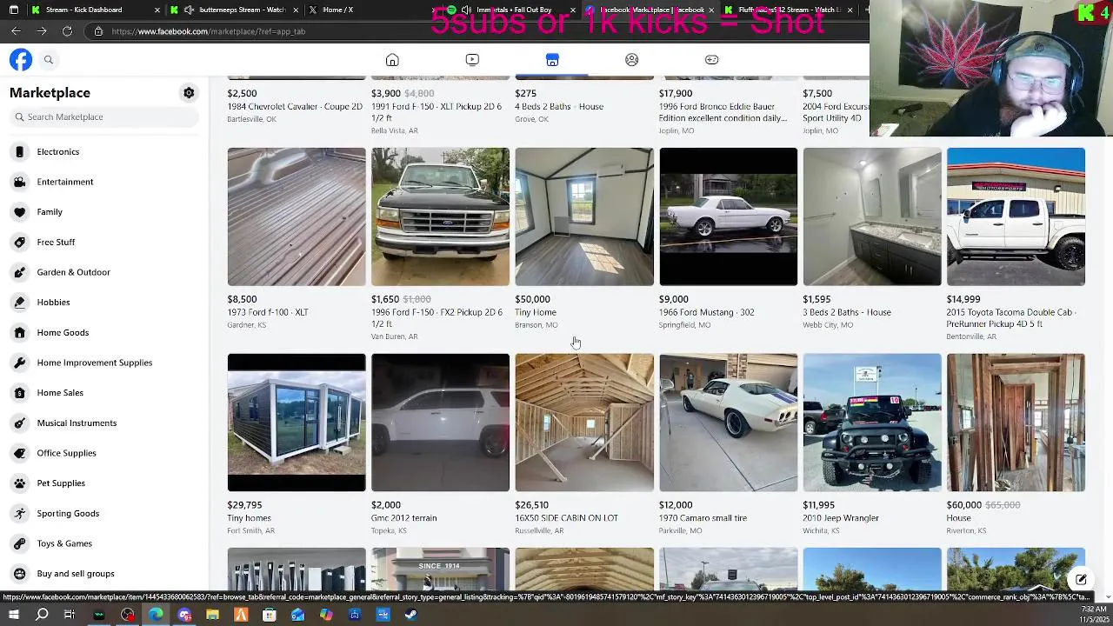Open the 2015 Toyota Tacoma listing photo
1113x626 pixels.
point(1016,216)
